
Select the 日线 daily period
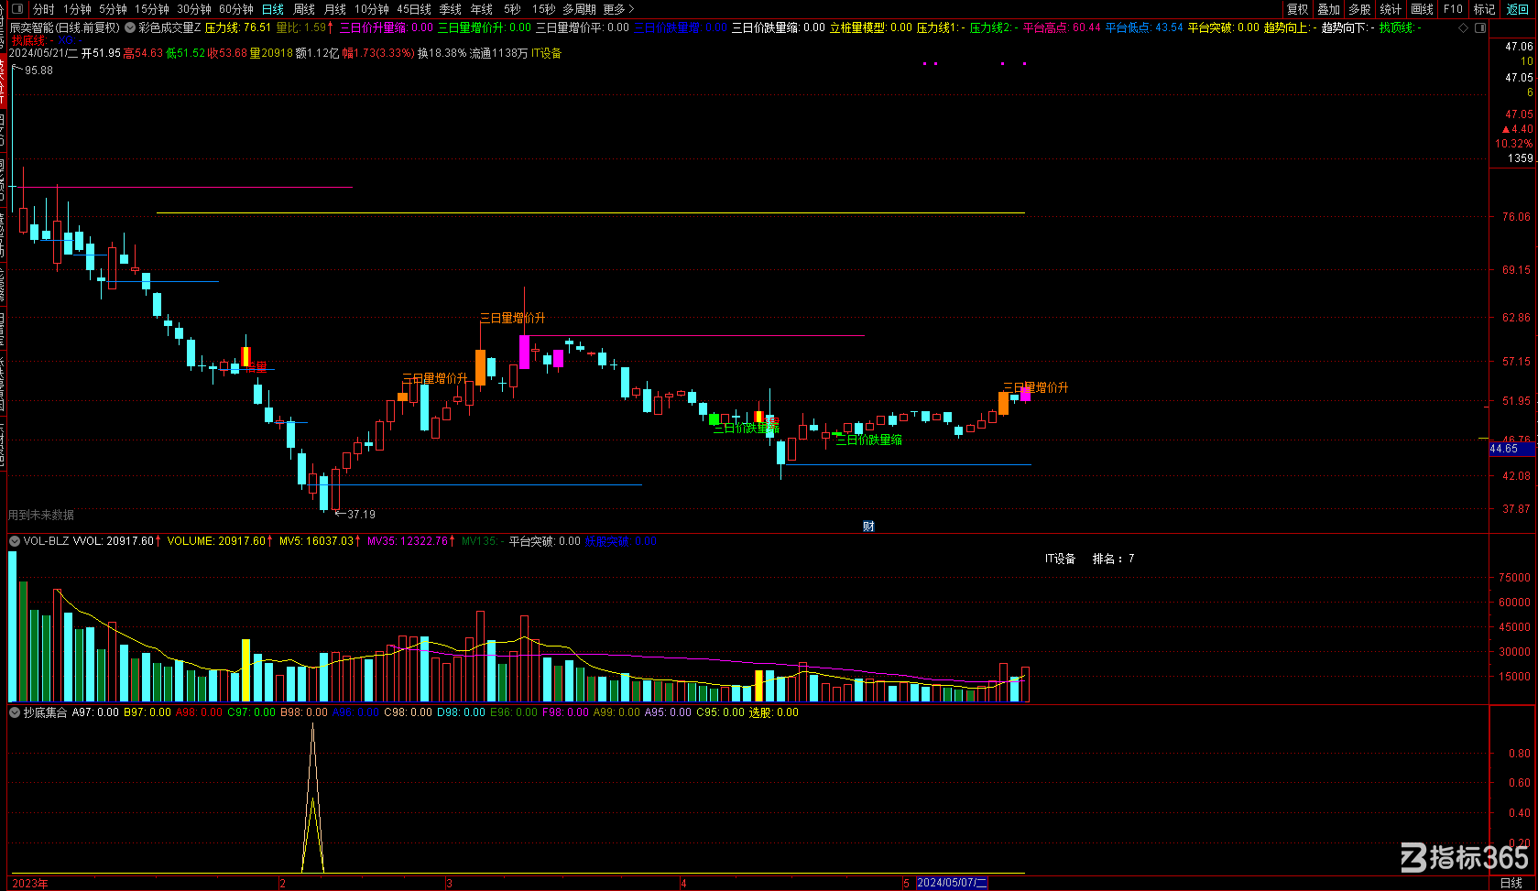pyautogui.click(x=273, y=9)
